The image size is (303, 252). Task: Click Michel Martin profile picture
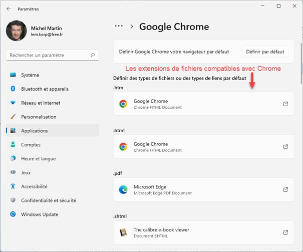pos(16,31)
